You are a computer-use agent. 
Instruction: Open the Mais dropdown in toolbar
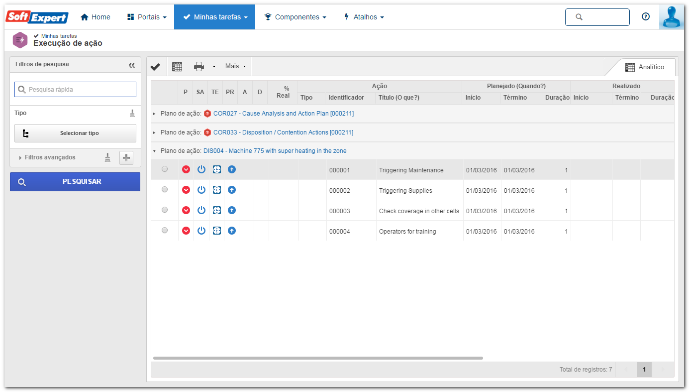tap(235, 66)
